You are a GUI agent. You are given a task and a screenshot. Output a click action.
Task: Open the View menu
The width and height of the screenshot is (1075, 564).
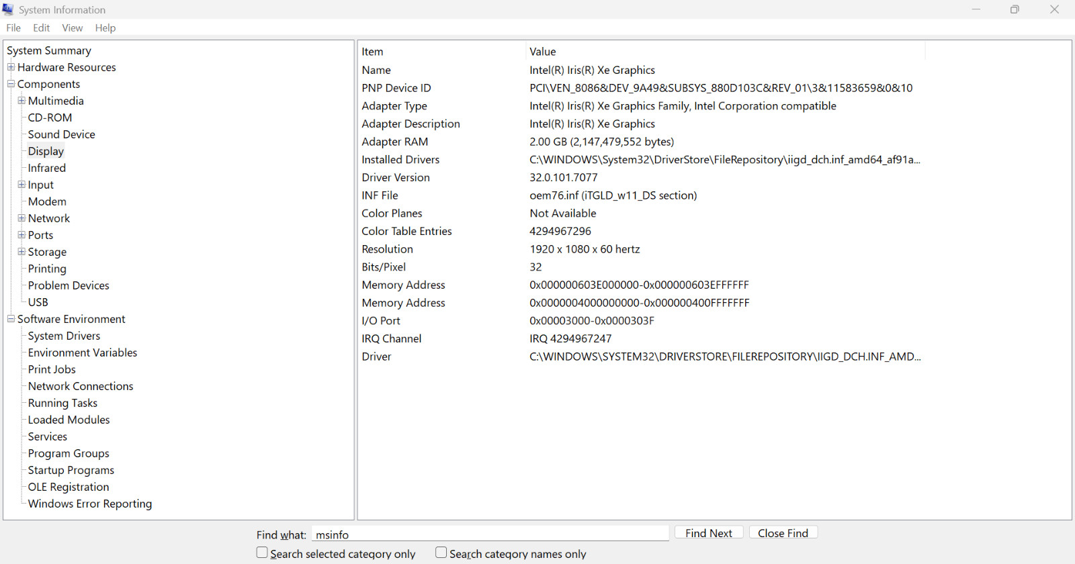pyautogui.click(x=73, y=28)
